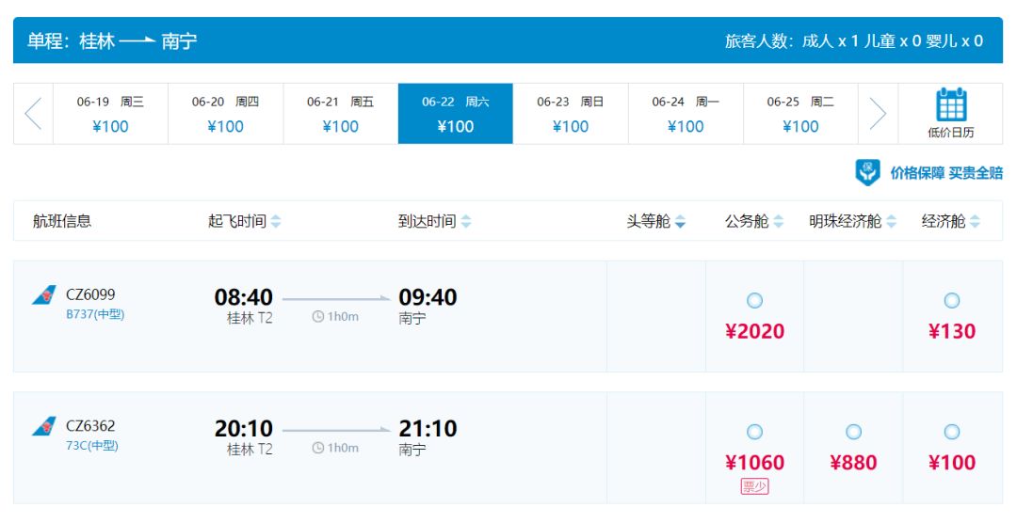1017x523 pixels.
Task: Click the ¥2020 business class price
Action: [x=754, y=331]
